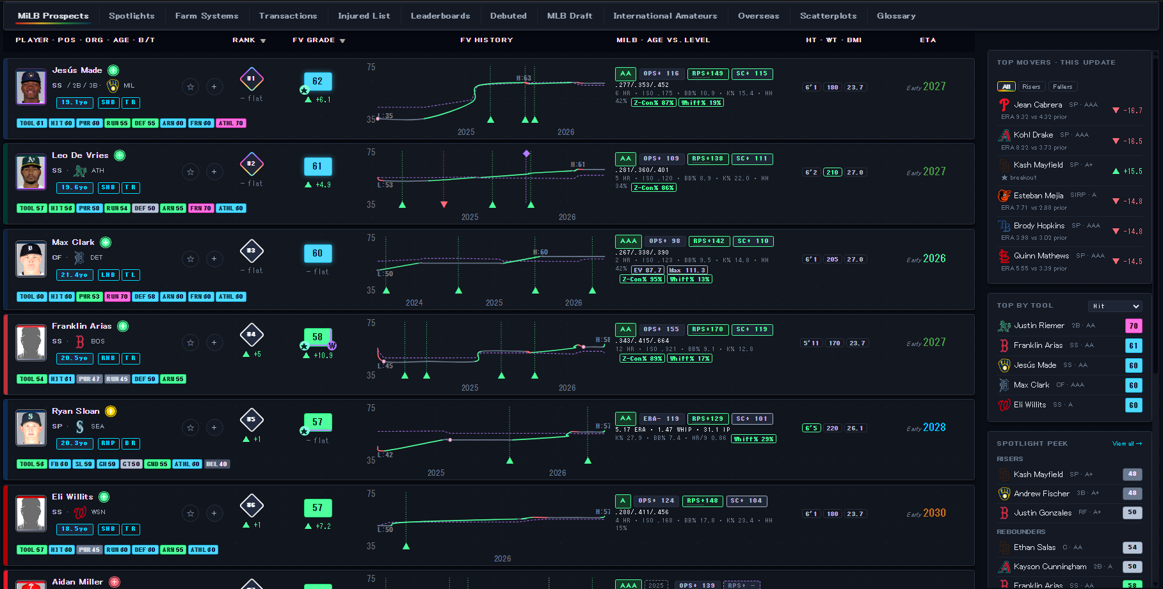Switch to the Leaderboards tab
Screen dimensions: 1163x589
coord(440,16)
